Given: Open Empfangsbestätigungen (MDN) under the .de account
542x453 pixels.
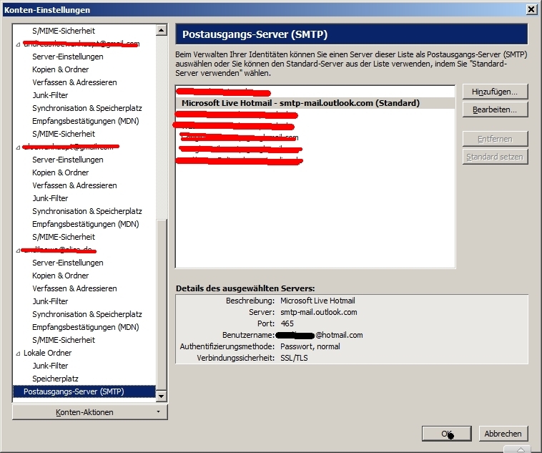Looking at the screenshot, I should point(85,327).
